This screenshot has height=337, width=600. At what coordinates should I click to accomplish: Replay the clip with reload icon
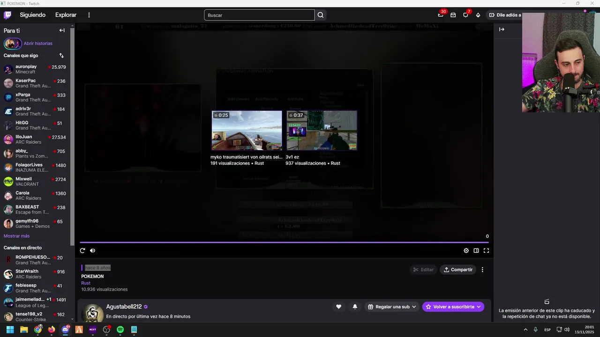pos(82,250)
